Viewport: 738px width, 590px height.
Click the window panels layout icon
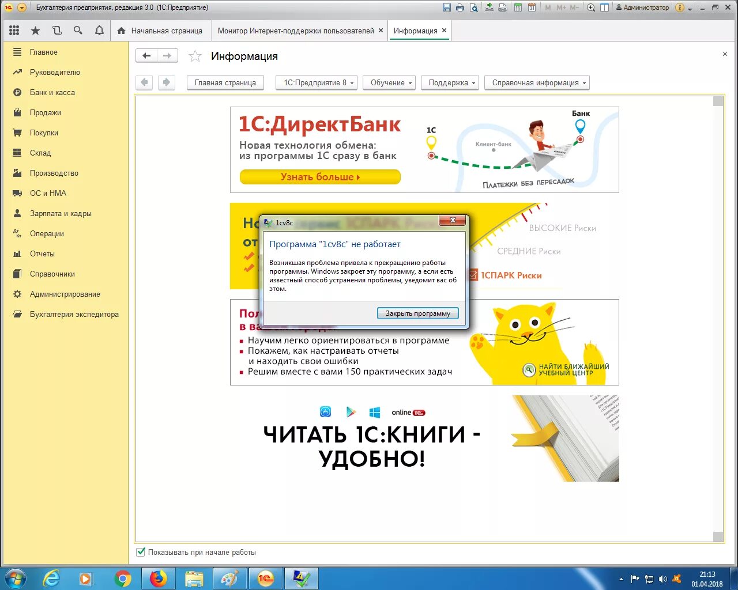coord(604,7)
